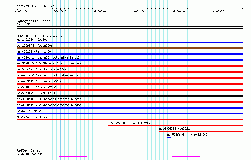Open esv3628509 (1000GenomesConsortiumPhase3) label
251x160 pixels.
click(x=51, y=63)
